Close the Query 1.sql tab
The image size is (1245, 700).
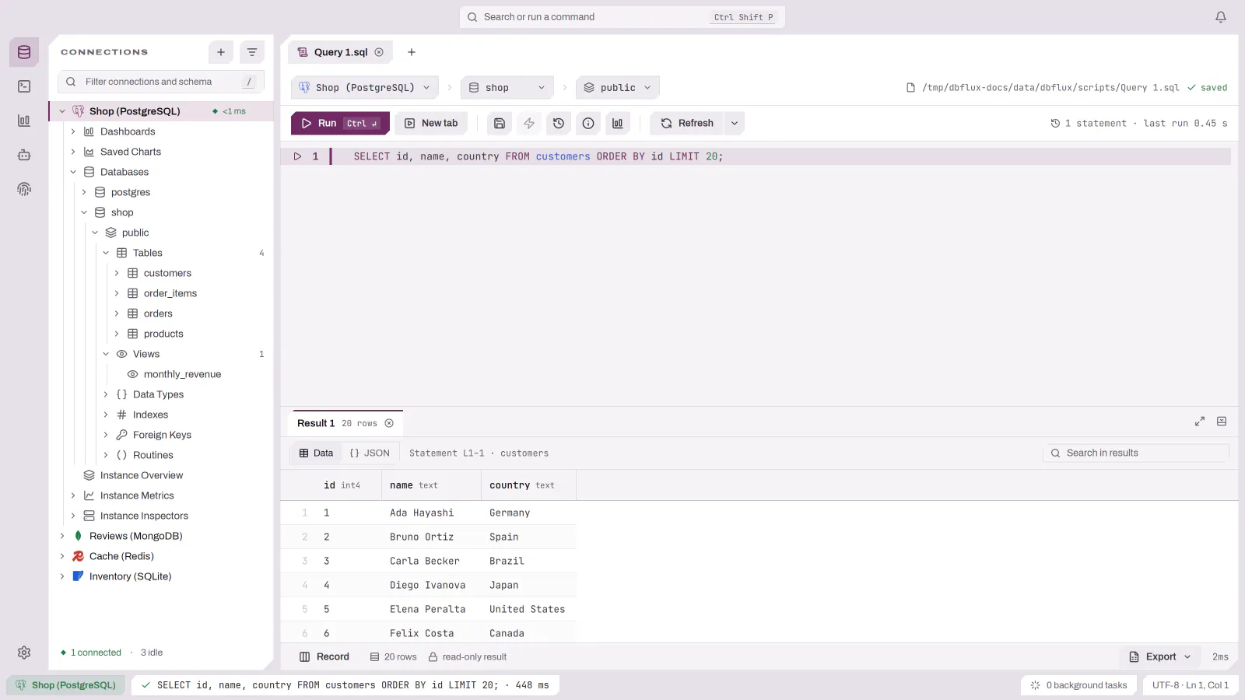point(379,52)
